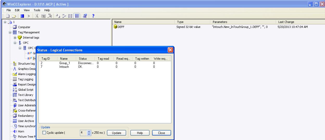325x140 pixels.
Task: Switch to Details view toolbar icon
Action: (77, 16)
